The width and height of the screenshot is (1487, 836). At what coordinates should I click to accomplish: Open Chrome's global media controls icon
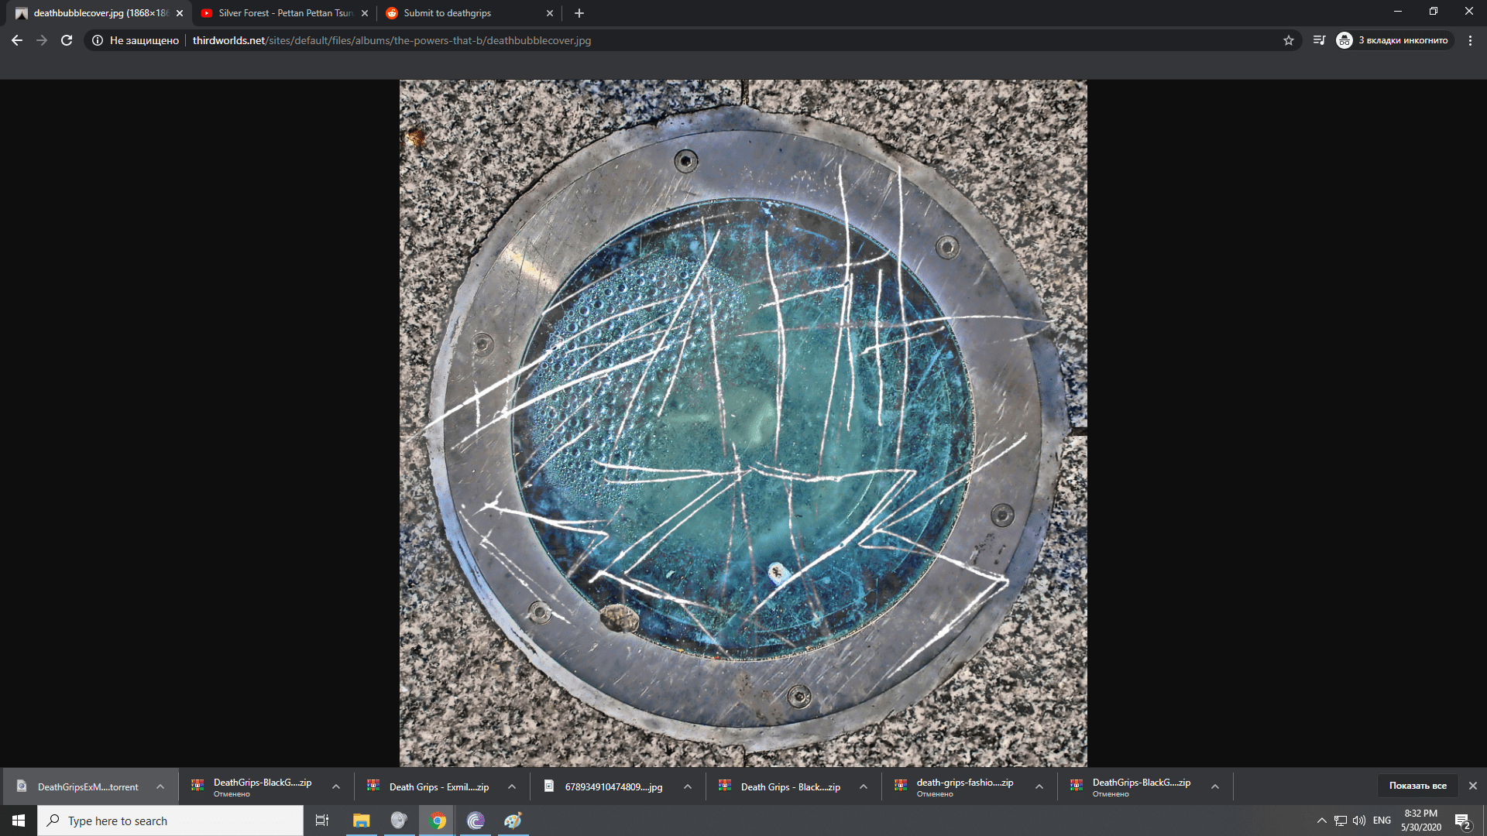point(1319,40)
